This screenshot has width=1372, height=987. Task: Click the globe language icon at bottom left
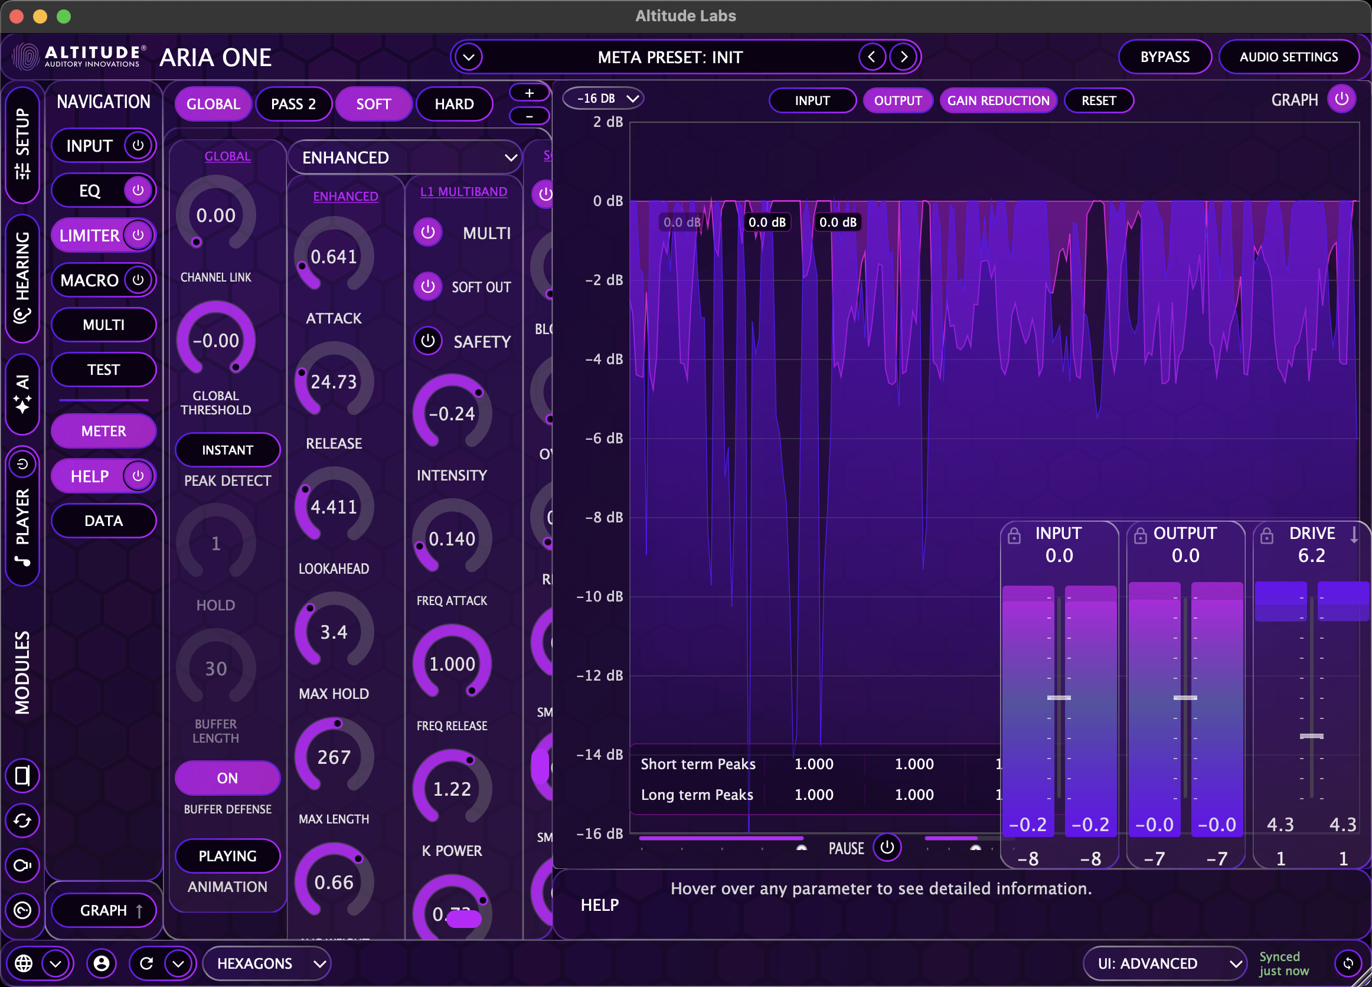coord(24,963)
